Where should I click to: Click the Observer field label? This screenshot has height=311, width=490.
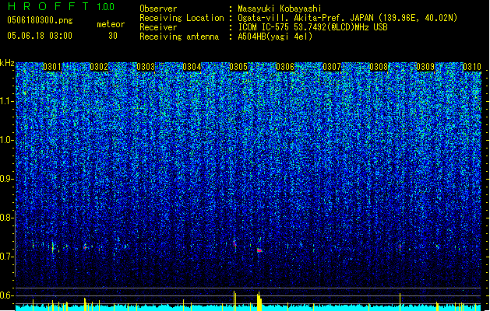point(158,9)
